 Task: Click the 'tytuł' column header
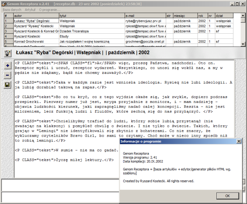[x=91, y=16]
